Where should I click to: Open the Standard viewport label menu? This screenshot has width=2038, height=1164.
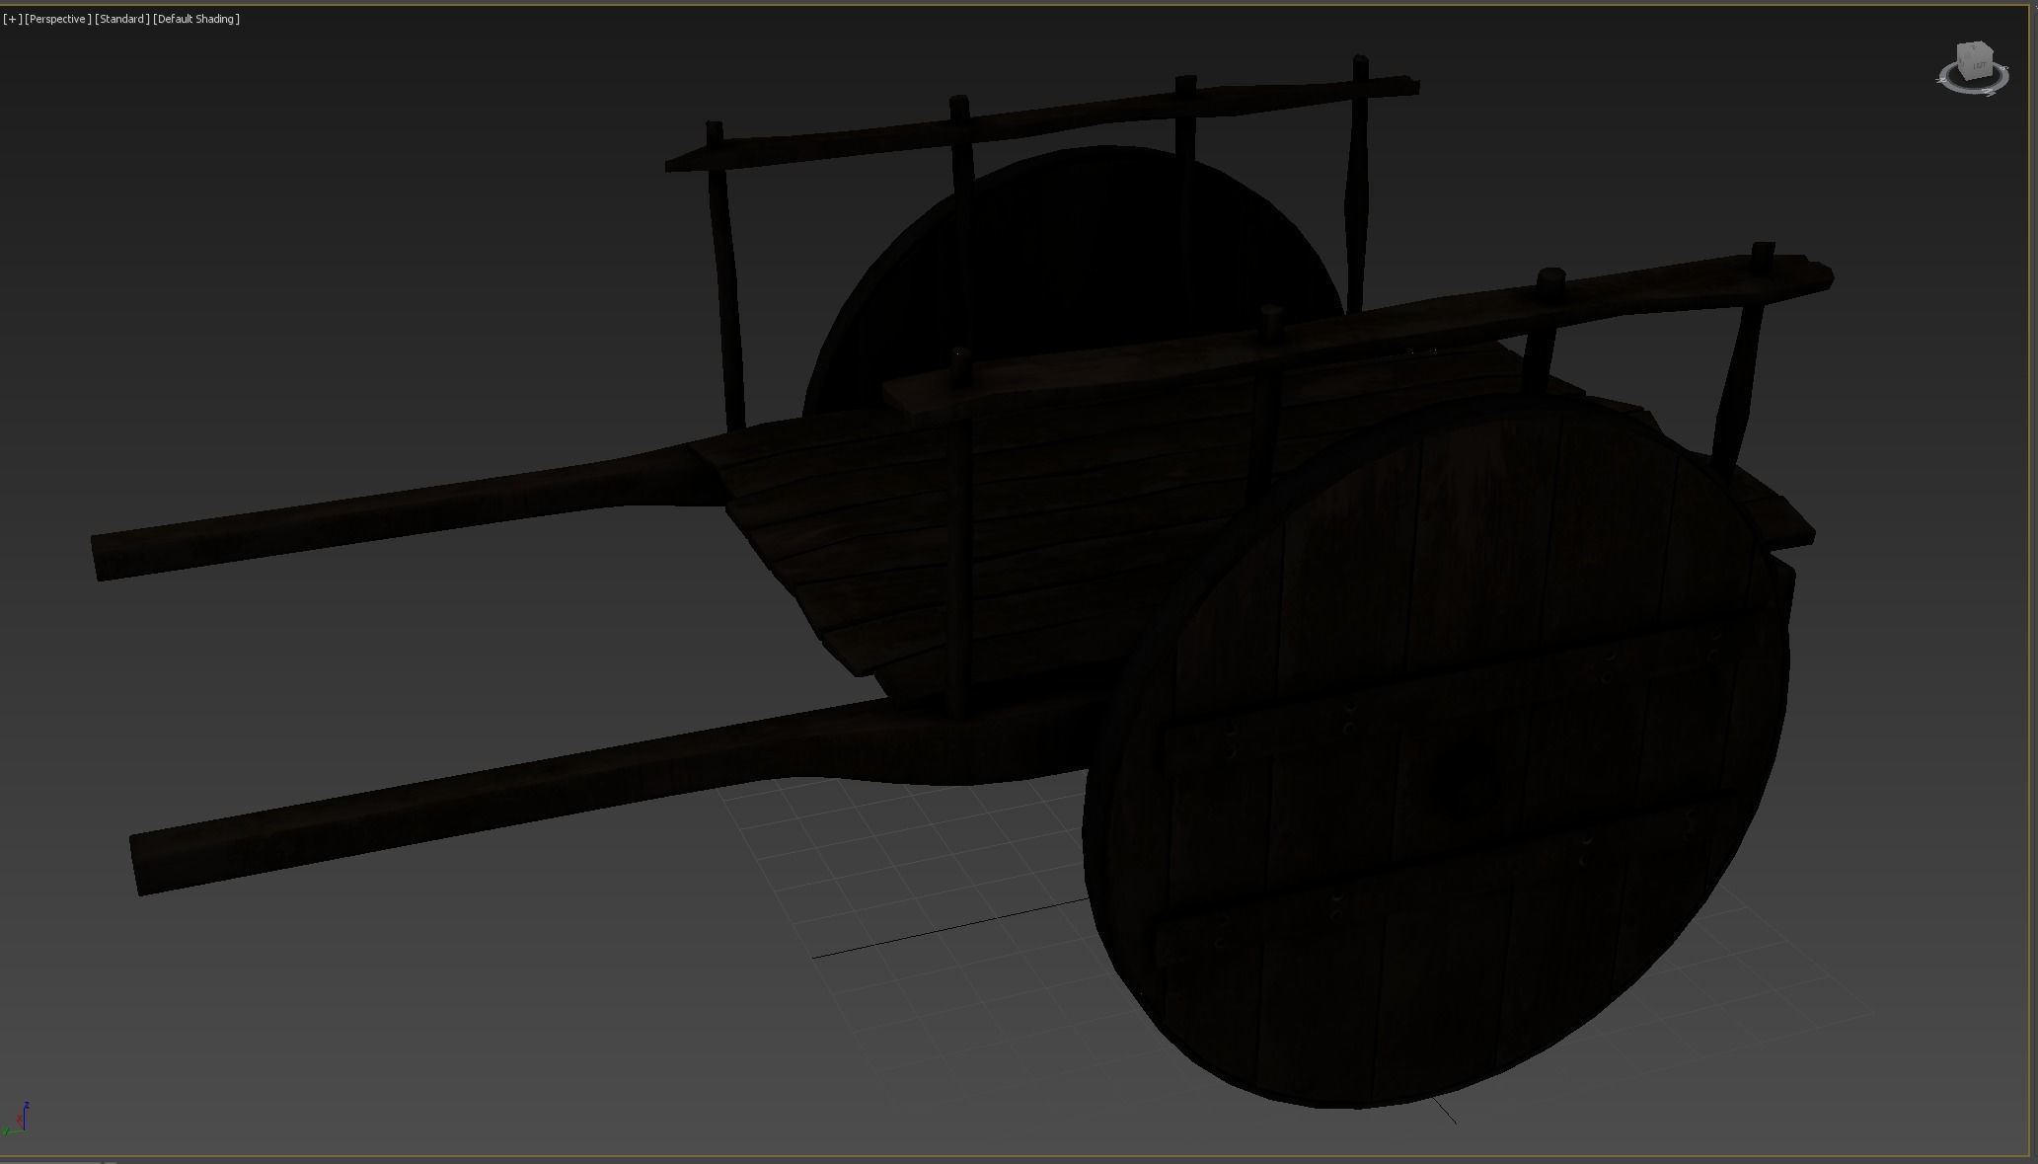tap(122, 19)
